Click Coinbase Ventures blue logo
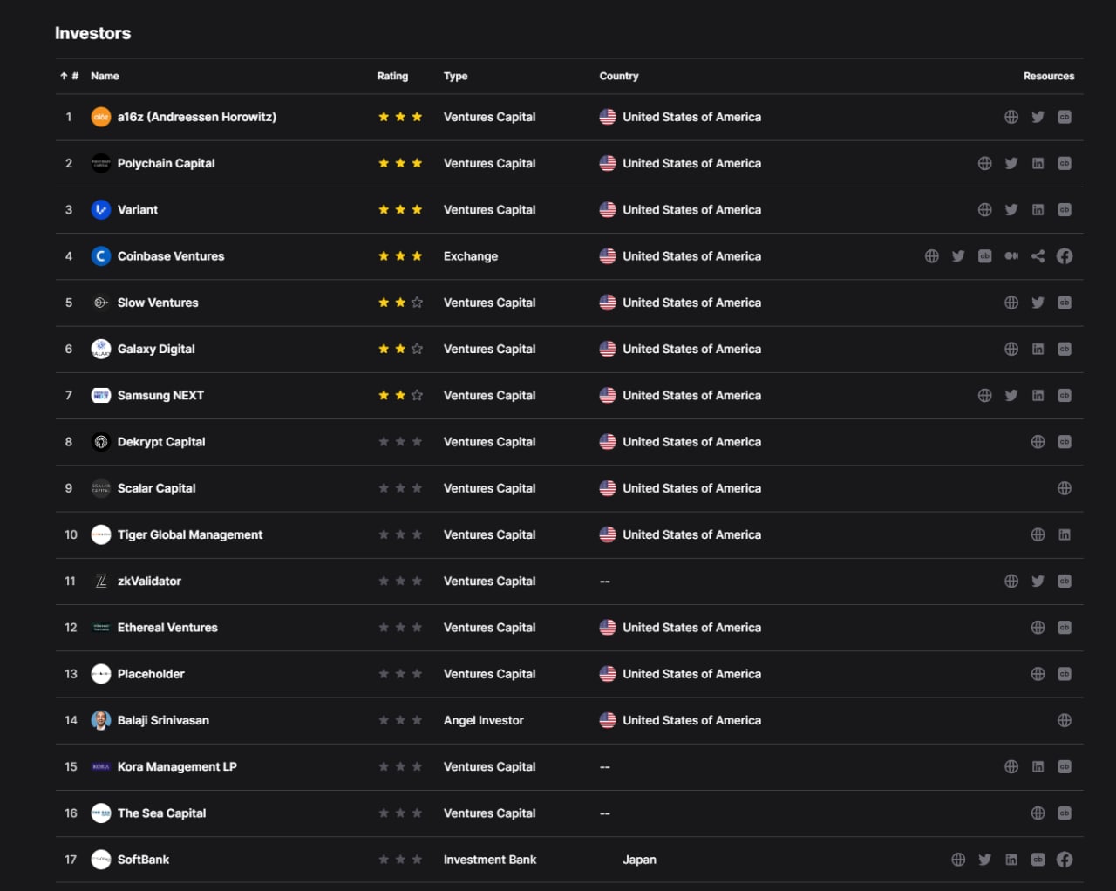The image size is (1116, 891). (101, 256)
